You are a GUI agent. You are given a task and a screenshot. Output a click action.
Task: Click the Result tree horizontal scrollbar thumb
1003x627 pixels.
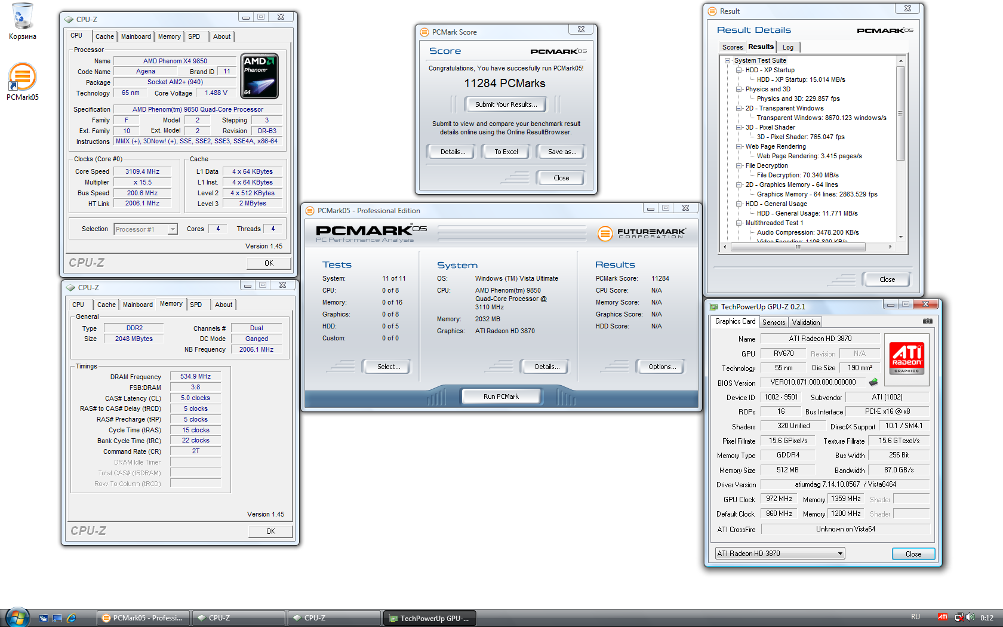pyautogui.click(x=798, y=247)
